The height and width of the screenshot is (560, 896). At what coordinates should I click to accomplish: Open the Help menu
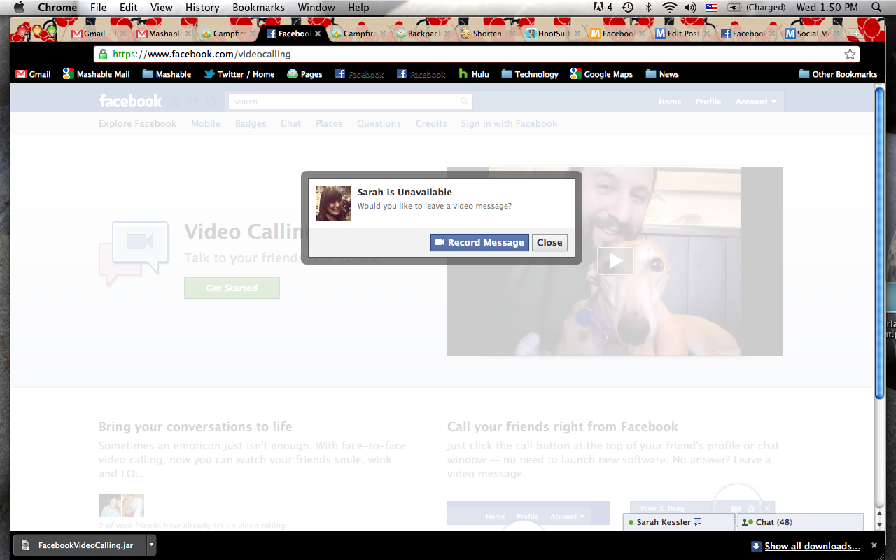coord(358,8)
